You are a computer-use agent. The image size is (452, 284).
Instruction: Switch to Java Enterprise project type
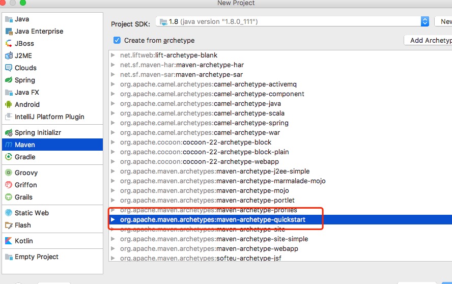coord(52,32)
